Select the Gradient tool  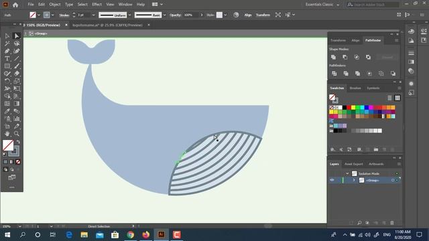coord(17,104)
